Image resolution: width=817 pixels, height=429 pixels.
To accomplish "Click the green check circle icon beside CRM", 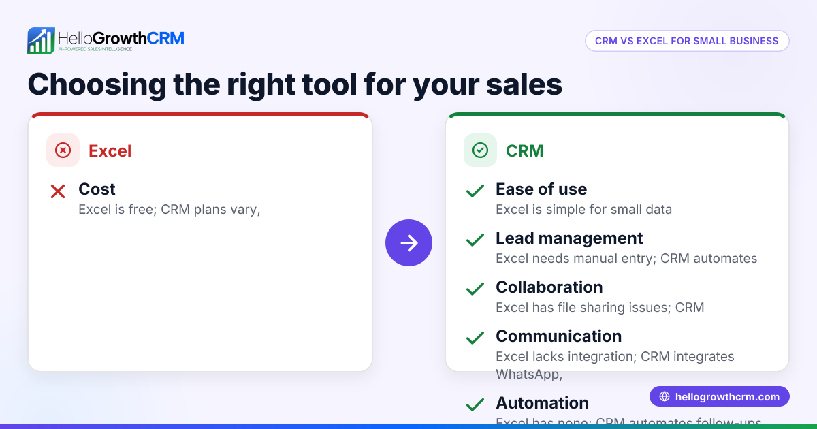I will (480, 150).
